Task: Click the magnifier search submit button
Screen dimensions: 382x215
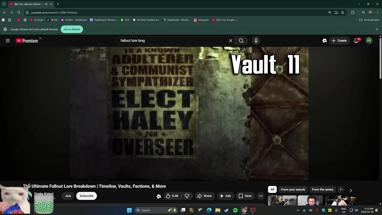Action: pyautogui.click(x=241, y=41)
